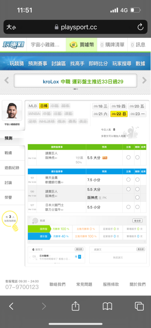Switch to the MLB league tab
Image resolution: width=151 pixels, height=328 pixels.
pyautogui.click(x=33, y=106)
